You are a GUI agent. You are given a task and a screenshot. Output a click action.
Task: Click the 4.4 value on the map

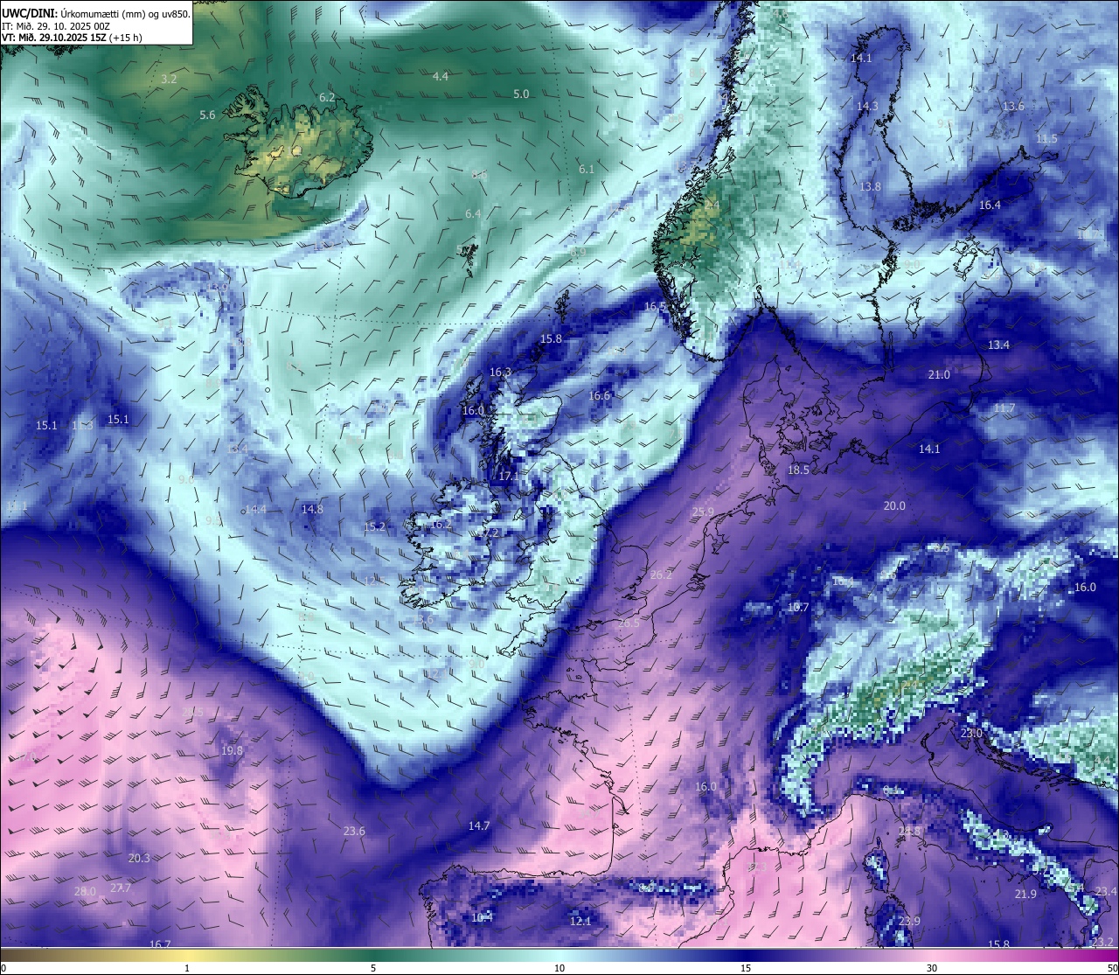coord(441,77)
